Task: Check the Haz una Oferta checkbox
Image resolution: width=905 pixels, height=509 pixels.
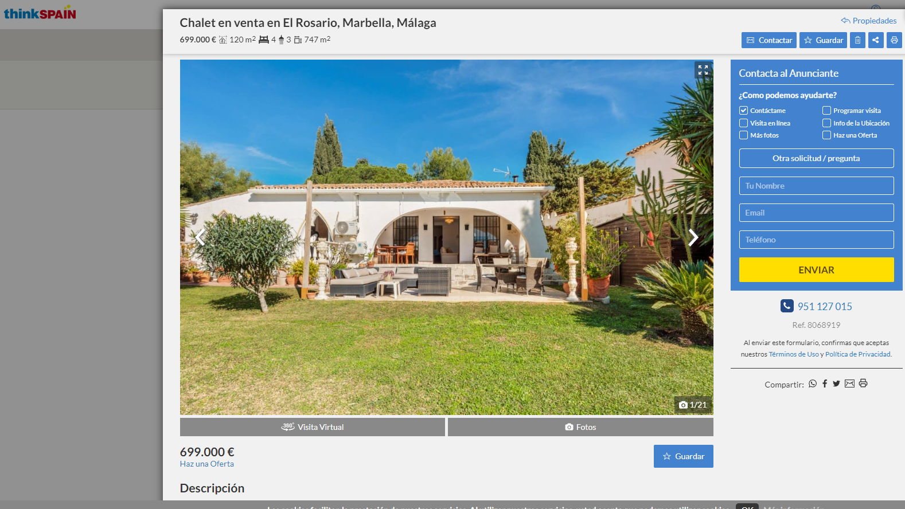Action: (x=826, y=135)
